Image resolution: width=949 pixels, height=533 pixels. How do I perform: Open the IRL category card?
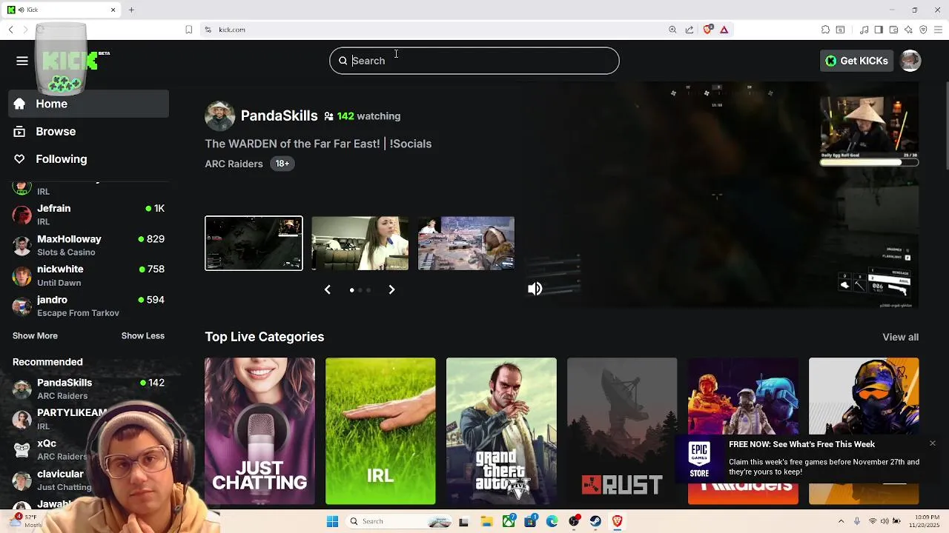tap(380, 431)
